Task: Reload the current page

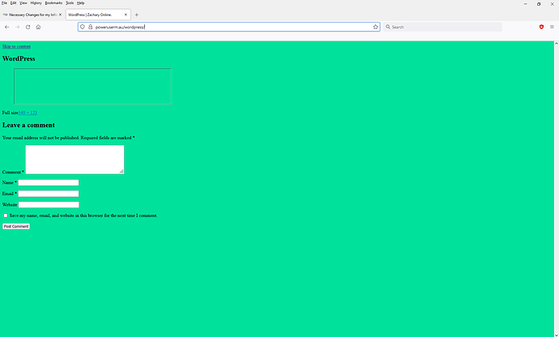Action: pos(28,27)
